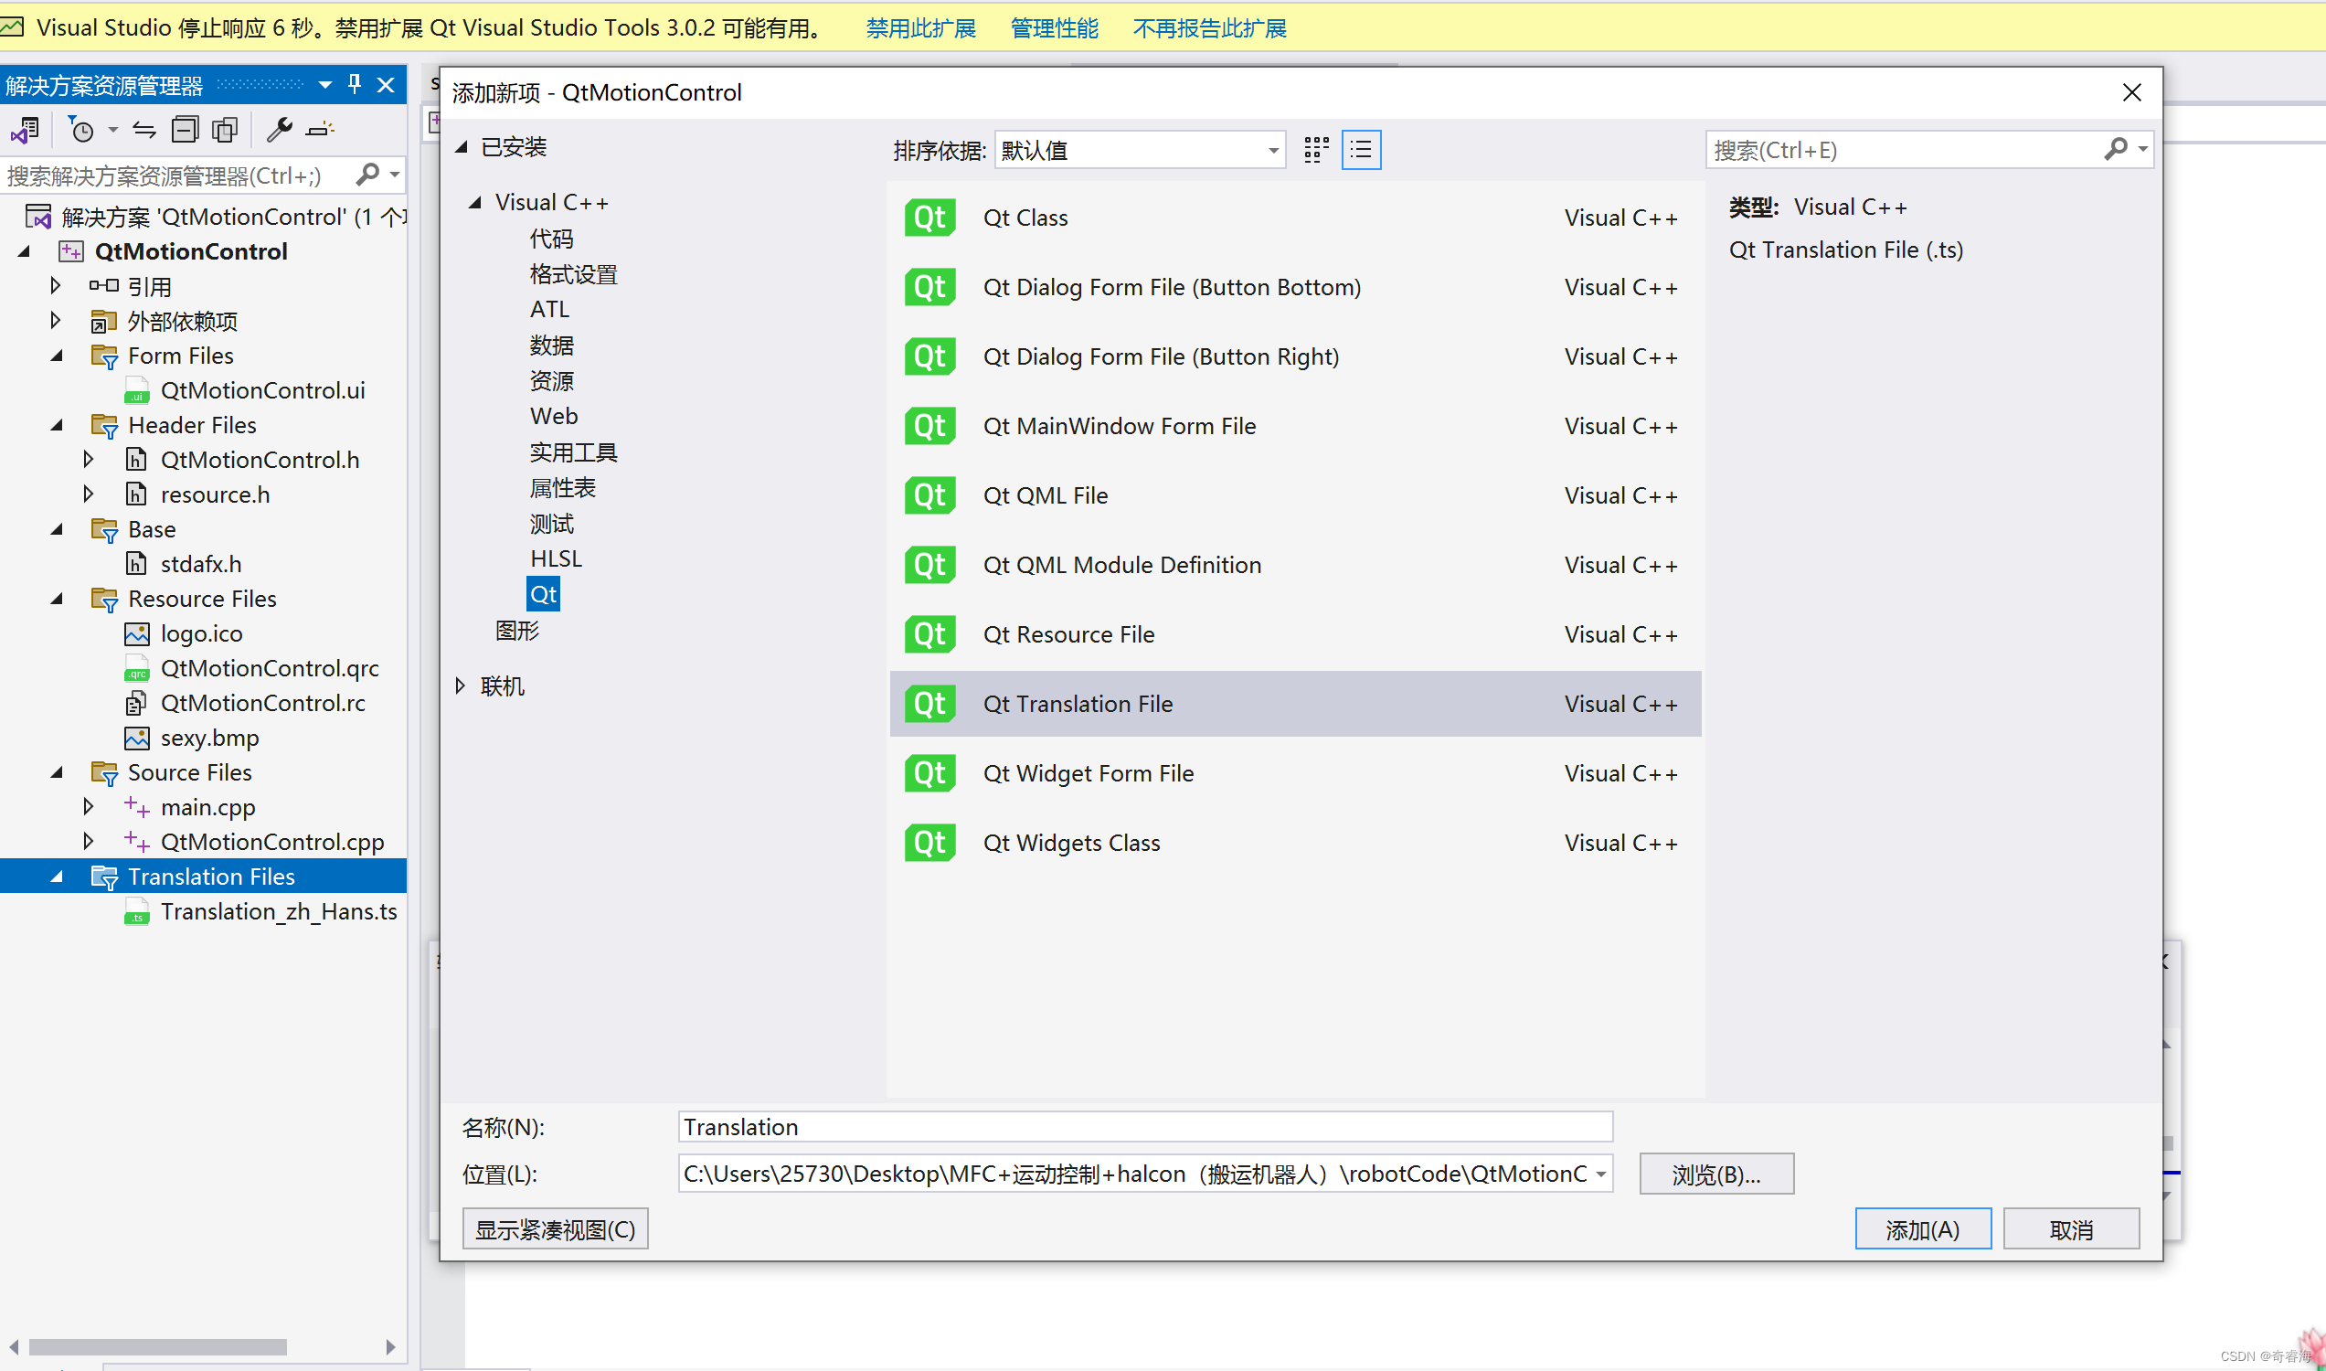Close the Solution Explorer panel
Image resolution: width=2326 pixels, height=1371 pixels.
pyautogui.click(x=386, y=85)
